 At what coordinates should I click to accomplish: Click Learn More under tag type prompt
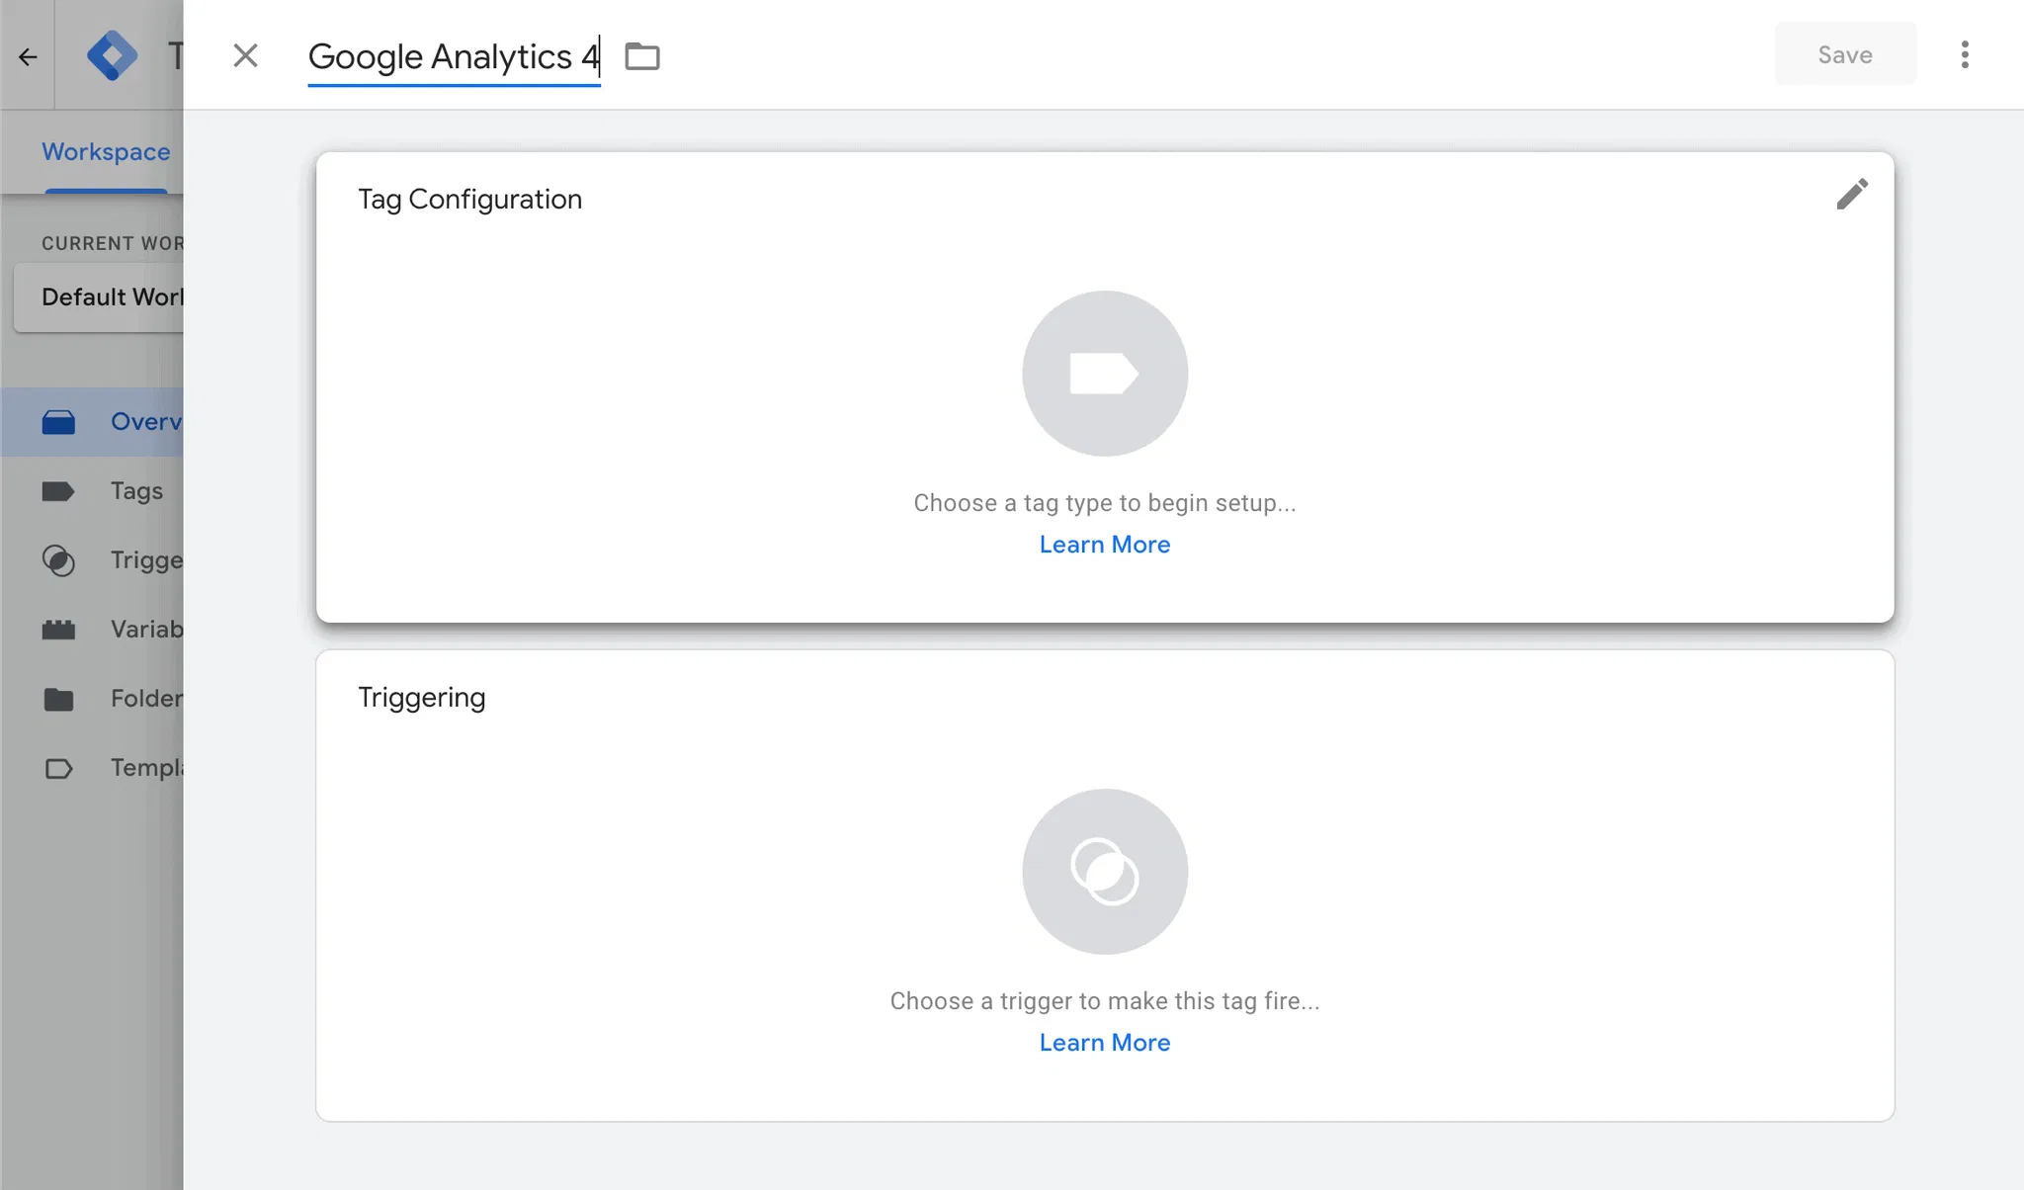pos(1104,545)
